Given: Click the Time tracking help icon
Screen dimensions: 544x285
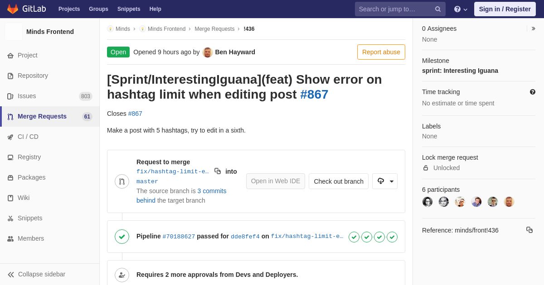Looking at the screenshot, I should [533, 92].
